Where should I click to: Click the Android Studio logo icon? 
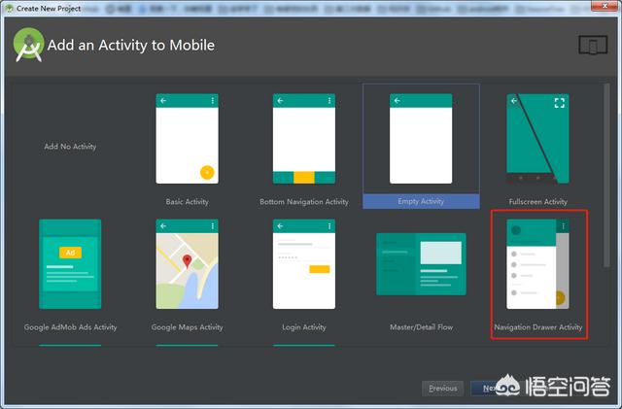[x=28, y=45]
